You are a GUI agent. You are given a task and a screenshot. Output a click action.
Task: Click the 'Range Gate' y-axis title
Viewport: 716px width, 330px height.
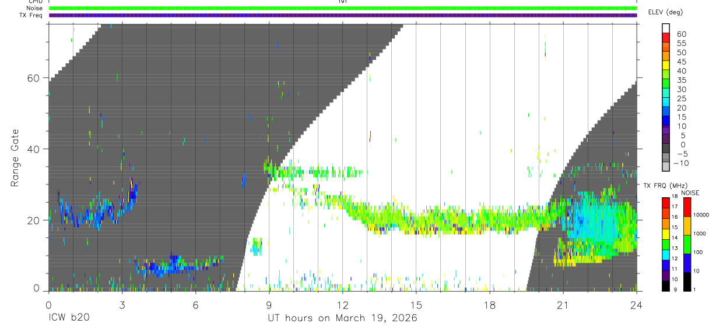click(x=16, y=158)
